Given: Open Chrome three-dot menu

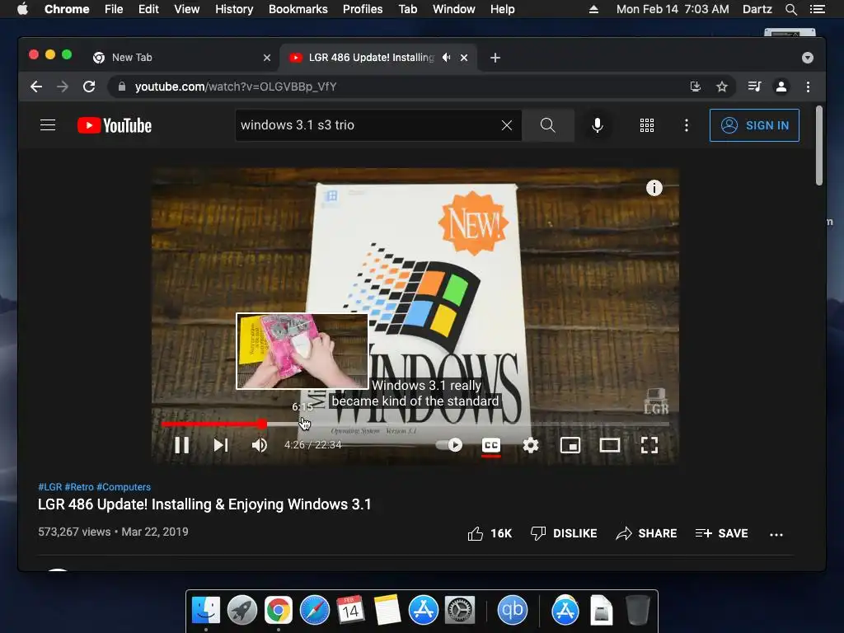Looking at the screenshot, I should 808,87.
